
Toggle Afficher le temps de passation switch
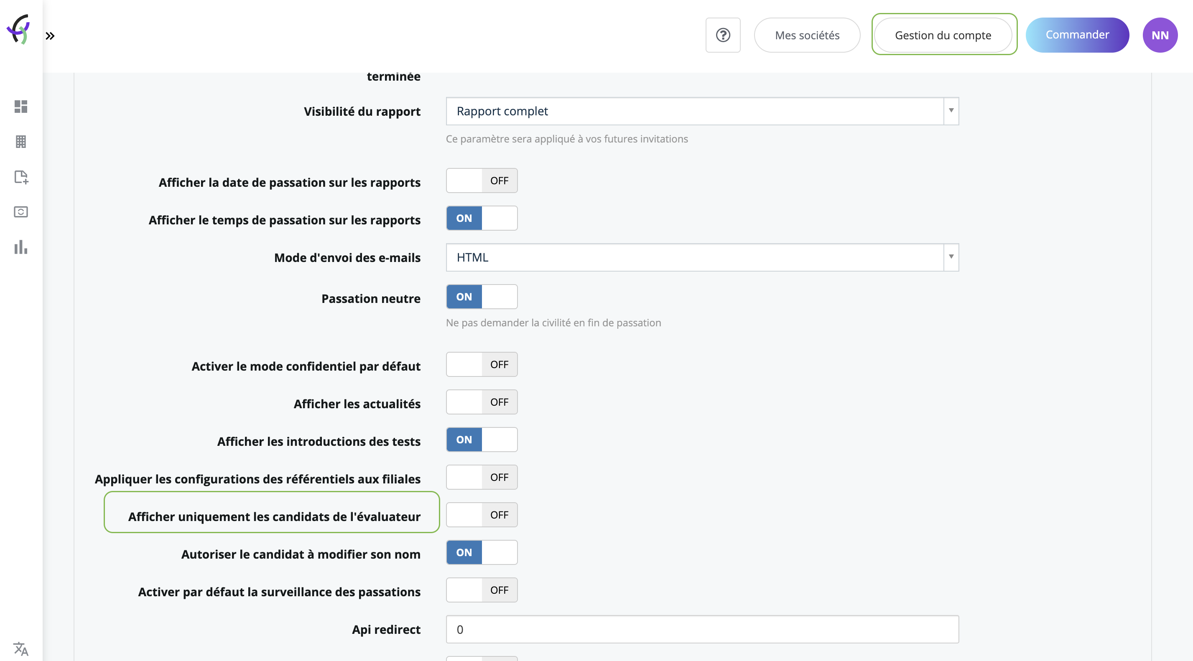pos(482,218)
